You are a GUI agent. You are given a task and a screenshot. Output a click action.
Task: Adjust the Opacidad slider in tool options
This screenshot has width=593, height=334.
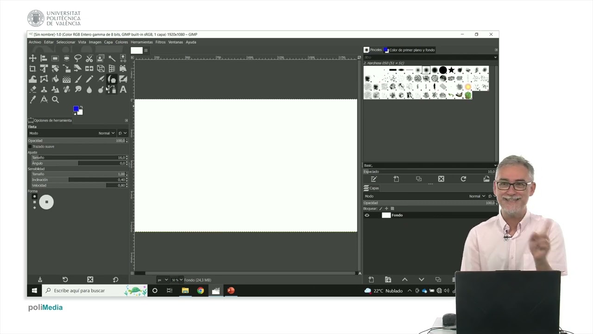78,141
